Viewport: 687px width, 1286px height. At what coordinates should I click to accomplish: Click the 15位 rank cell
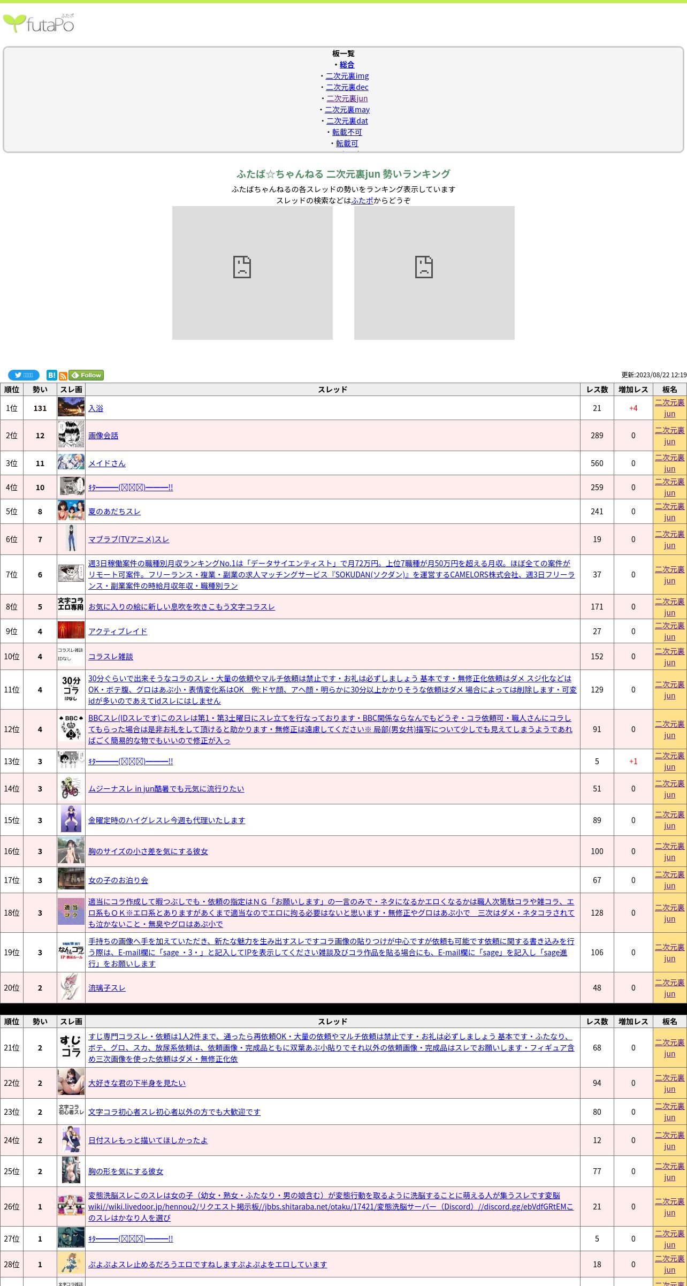click(12, 820)
